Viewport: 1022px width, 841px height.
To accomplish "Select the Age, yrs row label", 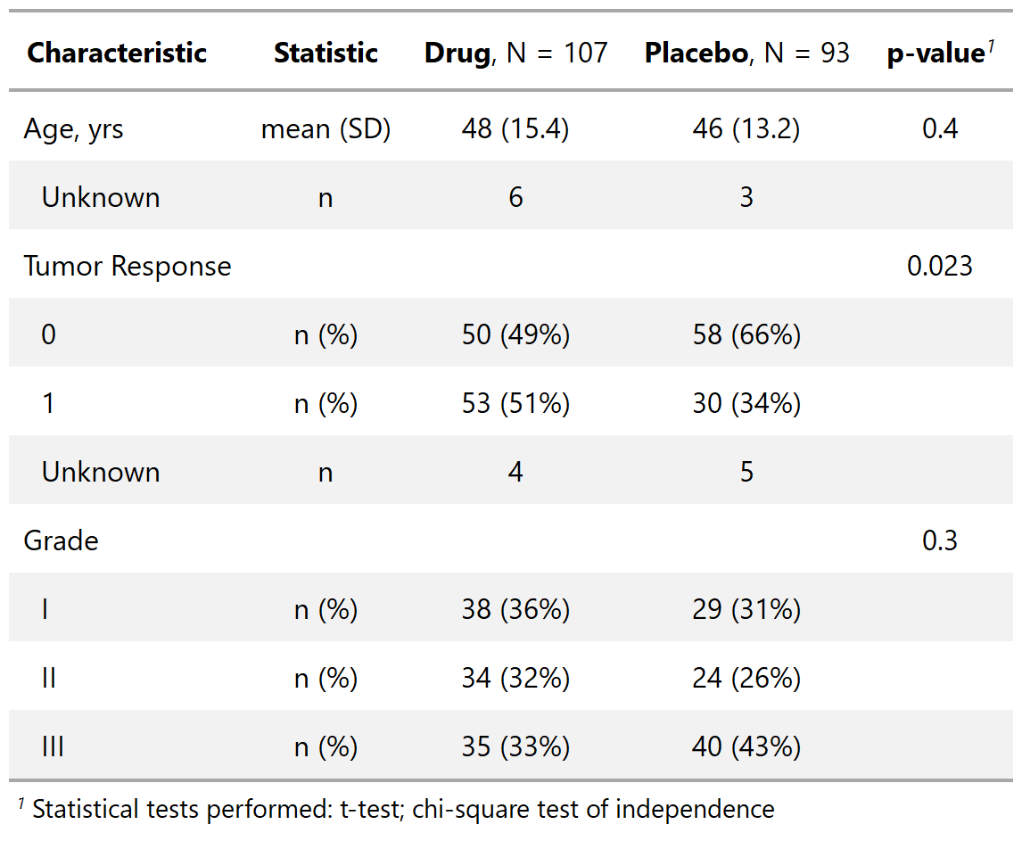I will point(74,129).
